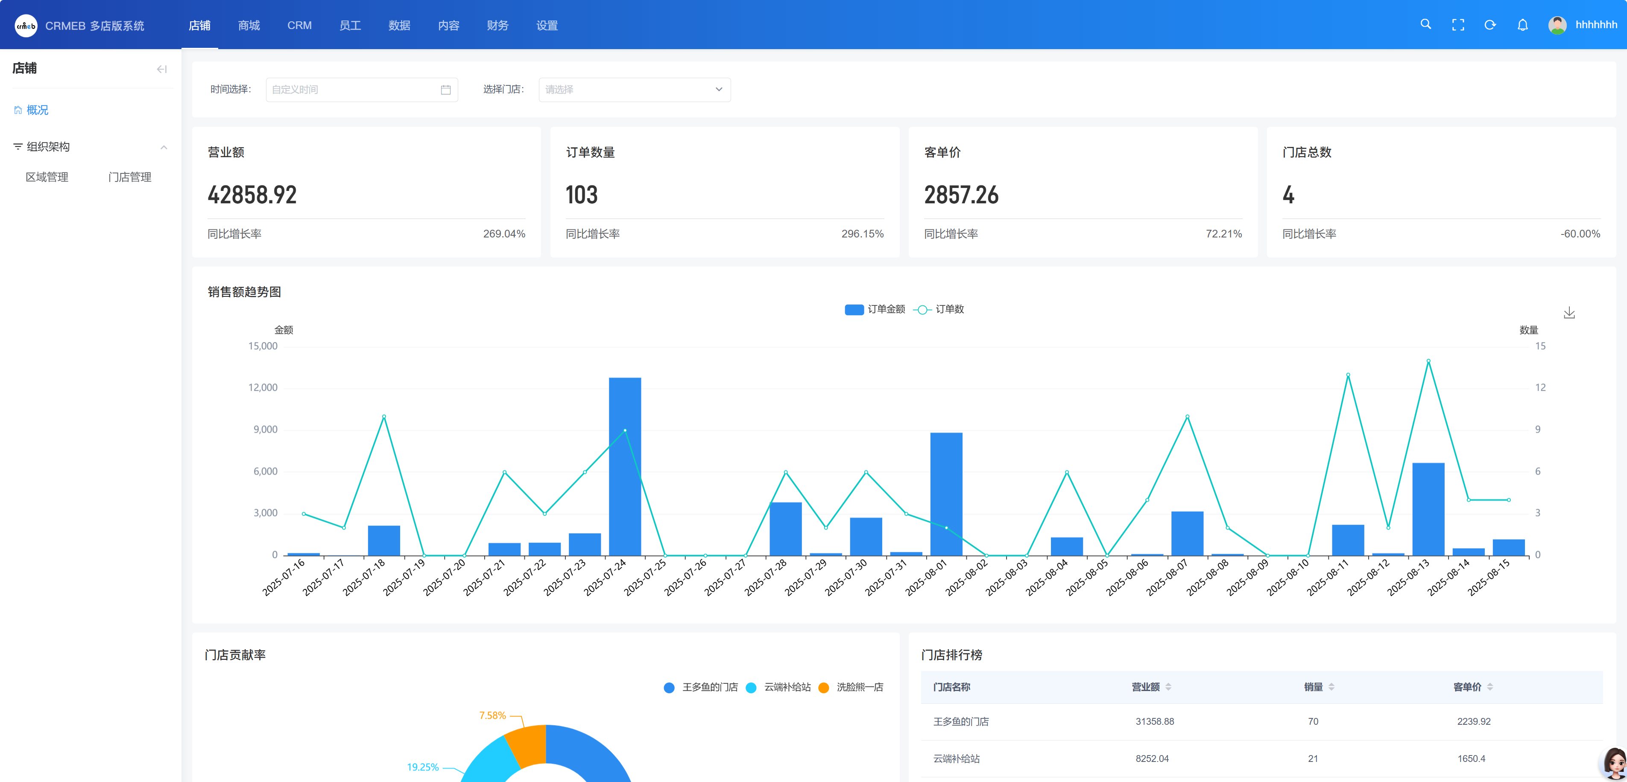The height and width of the screenshot is (782, 1627).
Task: Click the search icon in header
Action: (x=1425, y=25)
